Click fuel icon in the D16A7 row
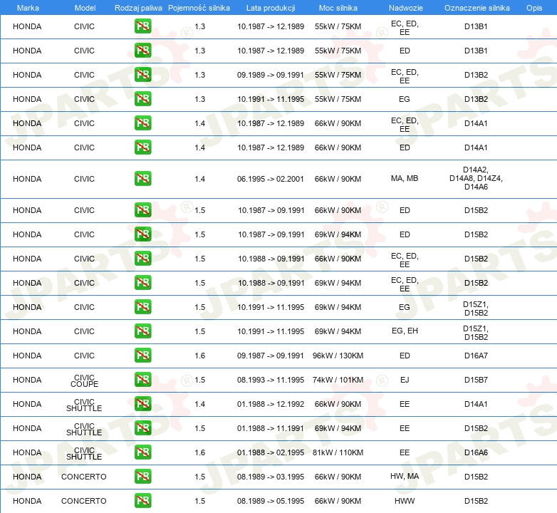Viewport: 557px width, 513px height. pyautogui.click(x=142, y=356)
